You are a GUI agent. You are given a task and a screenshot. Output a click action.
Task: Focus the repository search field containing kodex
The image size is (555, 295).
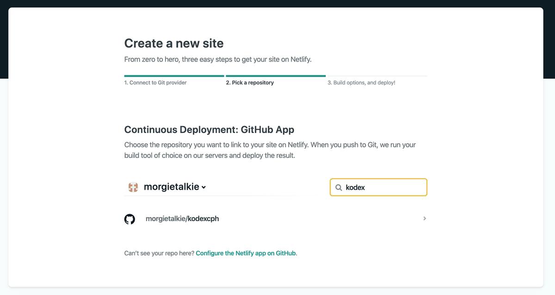pos(378,187)
